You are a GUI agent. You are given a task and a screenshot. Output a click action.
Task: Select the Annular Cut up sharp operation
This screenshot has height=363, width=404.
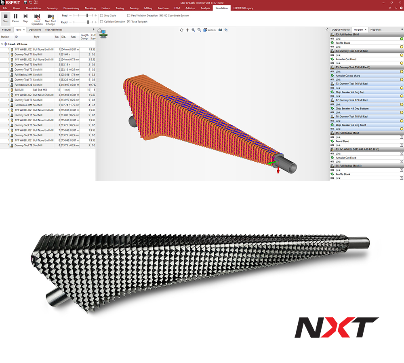367,76
